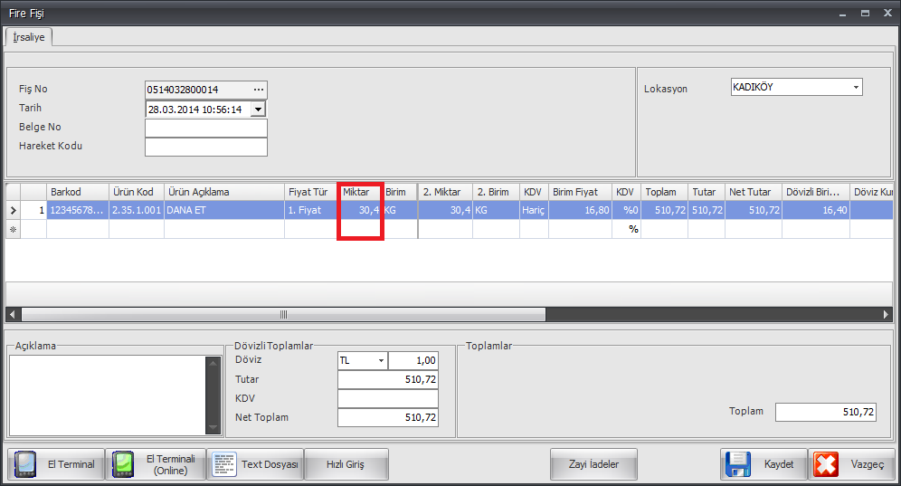Click the Fiş No ellipsis lookup button

pos(259,90)
